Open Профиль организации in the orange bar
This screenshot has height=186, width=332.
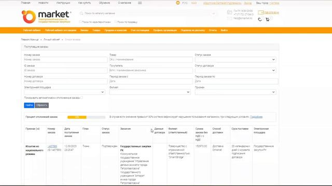165,30
